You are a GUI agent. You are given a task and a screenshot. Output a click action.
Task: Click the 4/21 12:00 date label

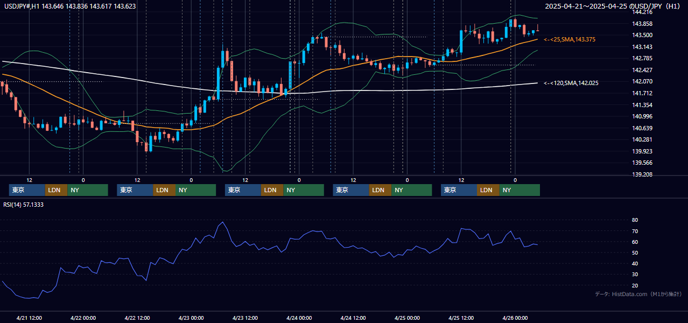(29, 318)
